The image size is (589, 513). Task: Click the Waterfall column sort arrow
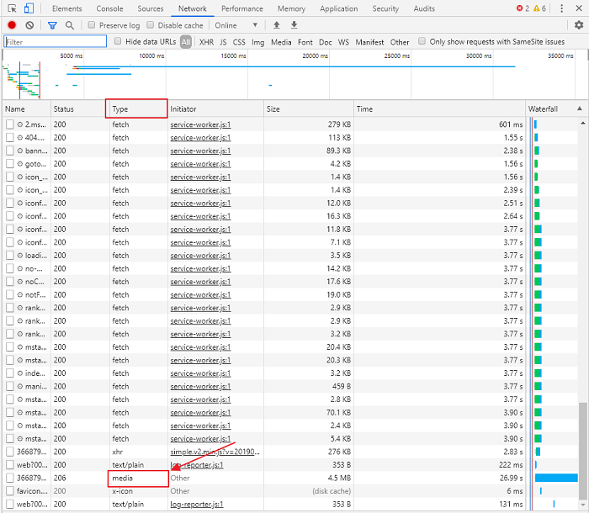point(579,109)
